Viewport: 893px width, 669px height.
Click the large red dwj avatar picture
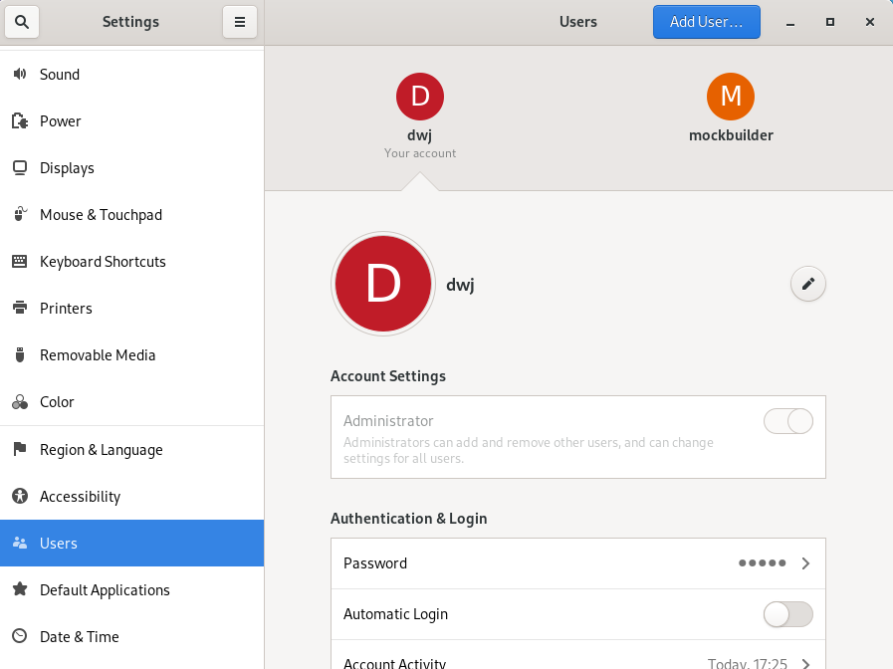click(x=383, y=284)
